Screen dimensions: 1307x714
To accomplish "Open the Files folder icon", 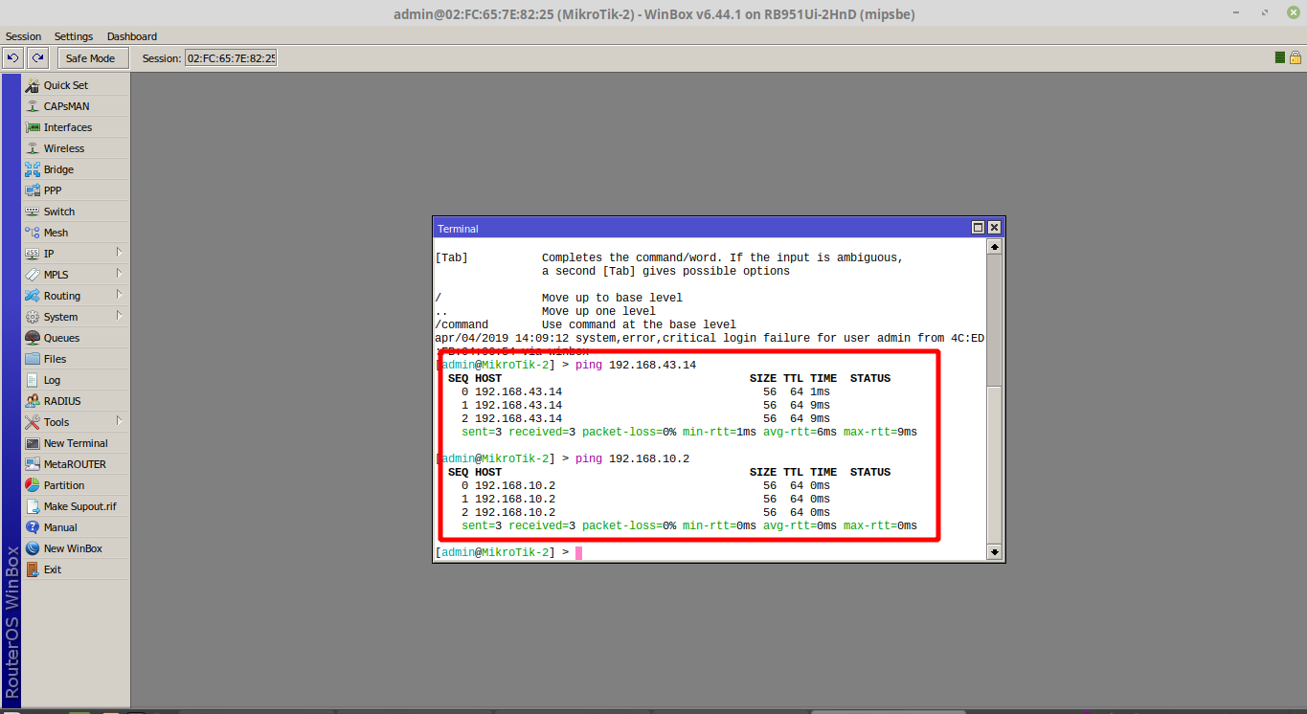I will click(33, 359).
